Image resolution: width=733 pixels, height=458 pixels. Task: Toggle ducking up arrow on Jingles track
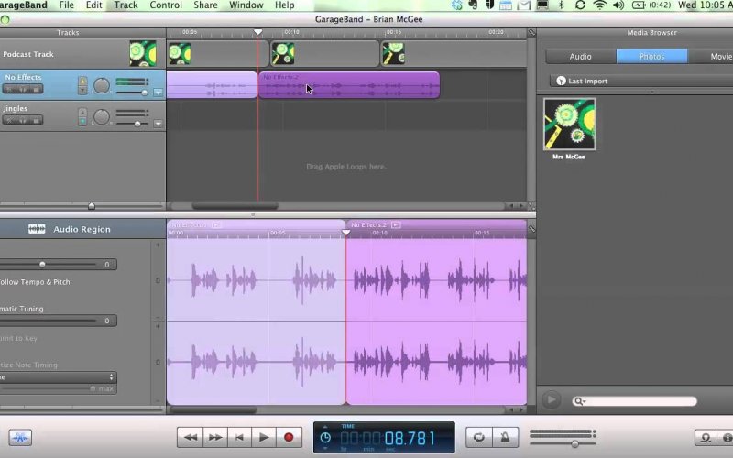(82, 112)
